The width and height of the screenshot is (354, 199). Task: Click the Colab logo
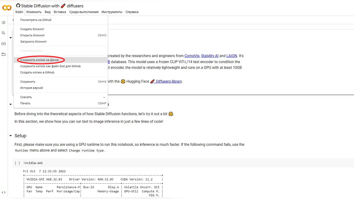click(x=7, y=8)
